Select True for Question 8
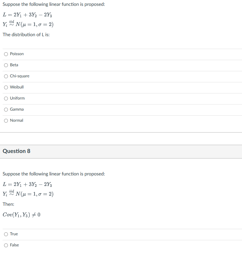The width and height of the screenshot is (242, 256). point(6,234)
